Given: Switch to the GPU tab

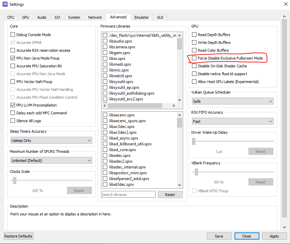Looking at the screenshot, I should point(26,17).
